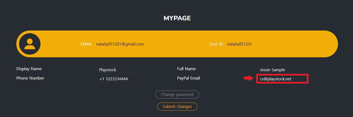This screenshot has width=353, height=117.
Task: Select the natalia951201 user ID value
Action: click(x=239, y=44)
